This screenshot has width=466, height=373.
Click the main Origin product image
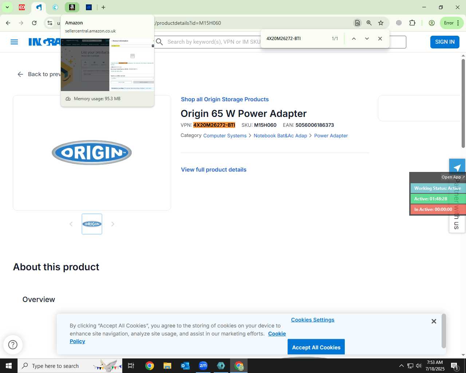click(x=92, y=153)
